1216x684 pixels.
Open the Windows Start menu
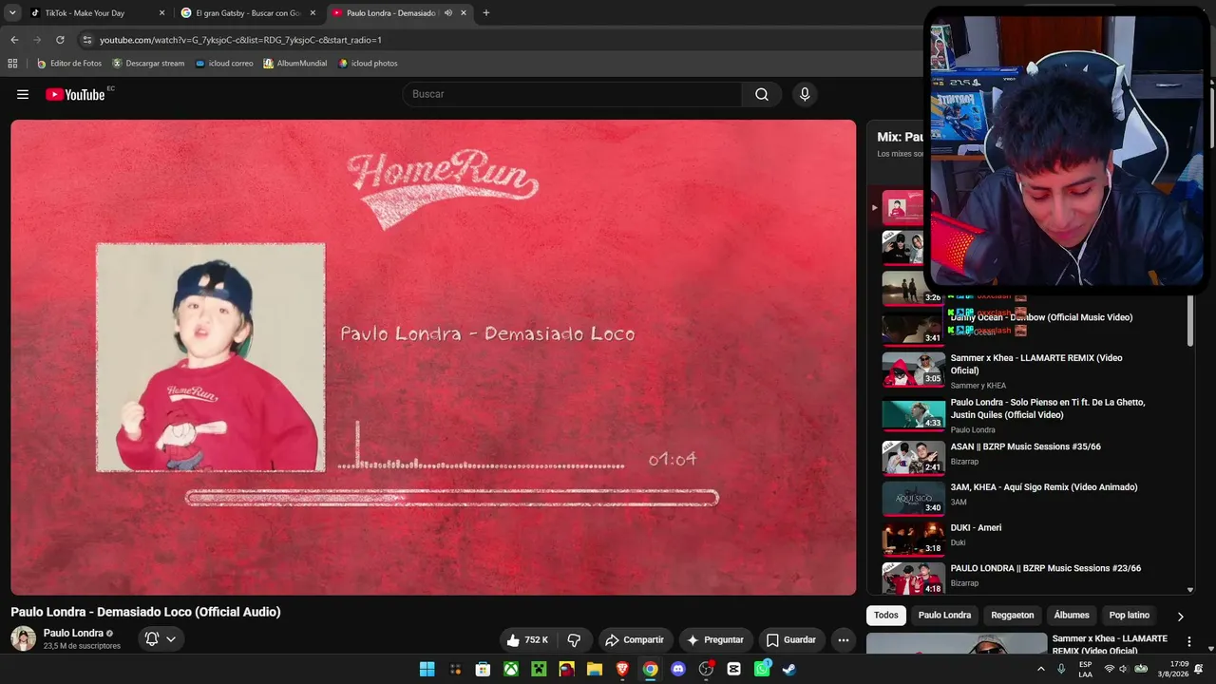427,669
